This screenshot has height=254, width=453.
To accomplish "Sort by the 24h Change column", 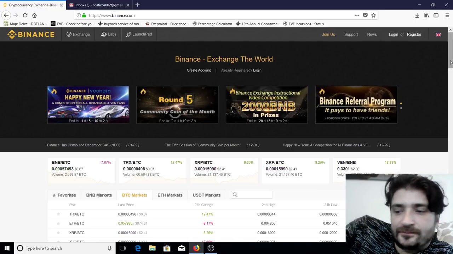I will pyautogui.click(x=204, y=205).
